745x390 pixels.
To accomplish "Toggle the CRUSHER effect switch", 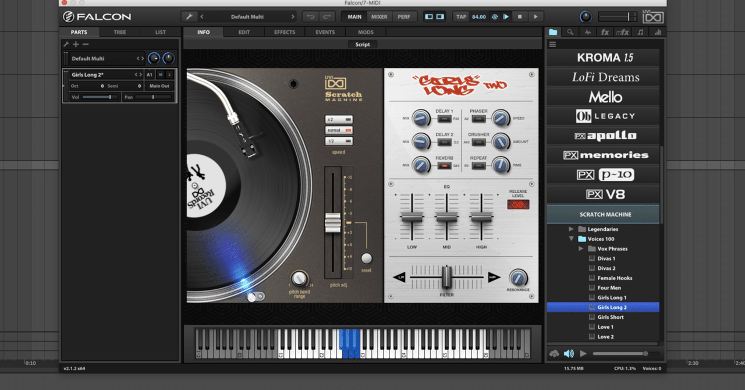I will (479, 141).
